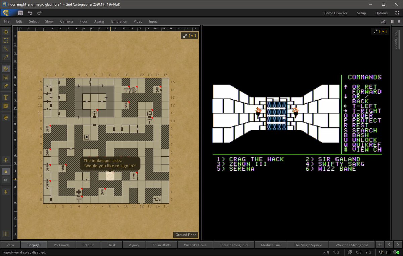The width and height of the screenshot is (403, 256).
Task: Redo the last action
Action: click(x=40, y=13)
